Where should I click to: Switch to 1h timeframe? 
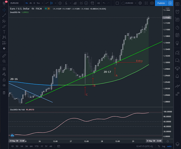(x=27, y=3)
